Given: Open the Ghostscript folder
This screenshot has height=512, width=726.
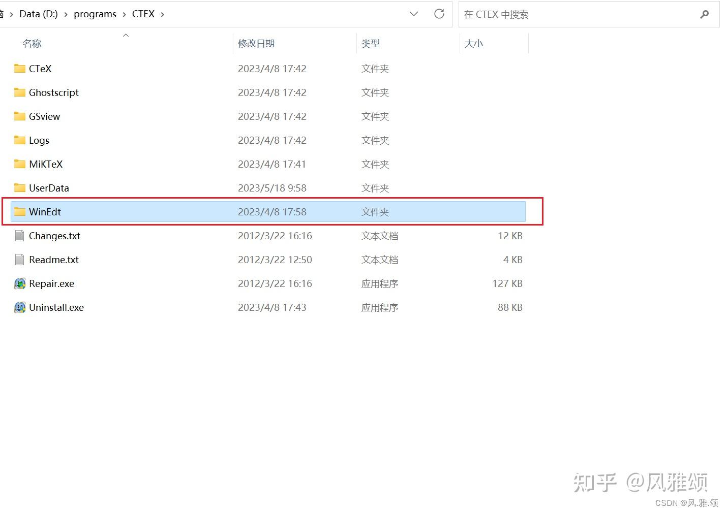Looking at the screenshot, I should click(x=54, y=92).
